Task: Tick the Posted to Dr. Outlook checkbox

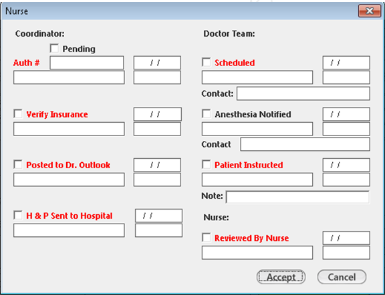Action: tap(18, 165)
